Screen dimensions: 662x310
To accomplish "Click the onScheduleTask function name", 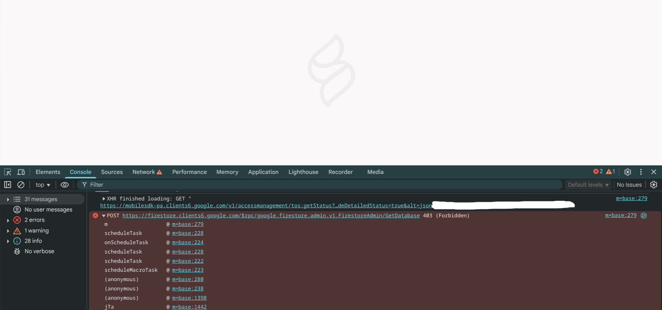I will 126,242.
